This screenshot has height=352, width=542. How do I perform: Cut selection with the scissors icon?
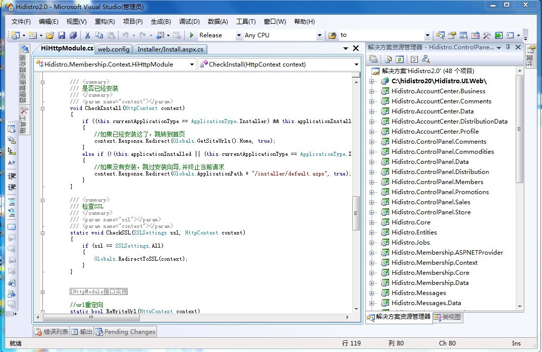coord(87,35)
